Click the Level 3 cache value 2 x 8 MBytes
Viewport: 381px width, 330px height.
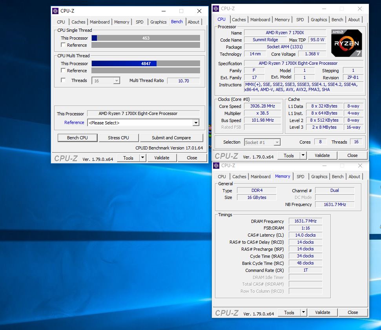tap(324, 127)
